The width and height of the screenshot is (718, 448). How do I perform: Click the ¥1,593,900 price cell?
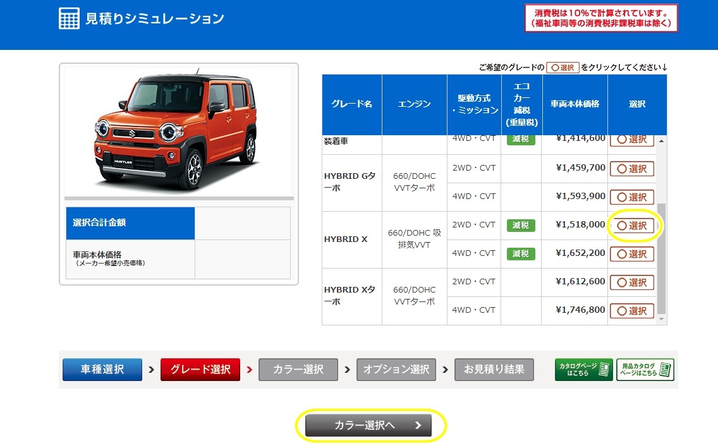pyautogui.click(x=575, y=197)
